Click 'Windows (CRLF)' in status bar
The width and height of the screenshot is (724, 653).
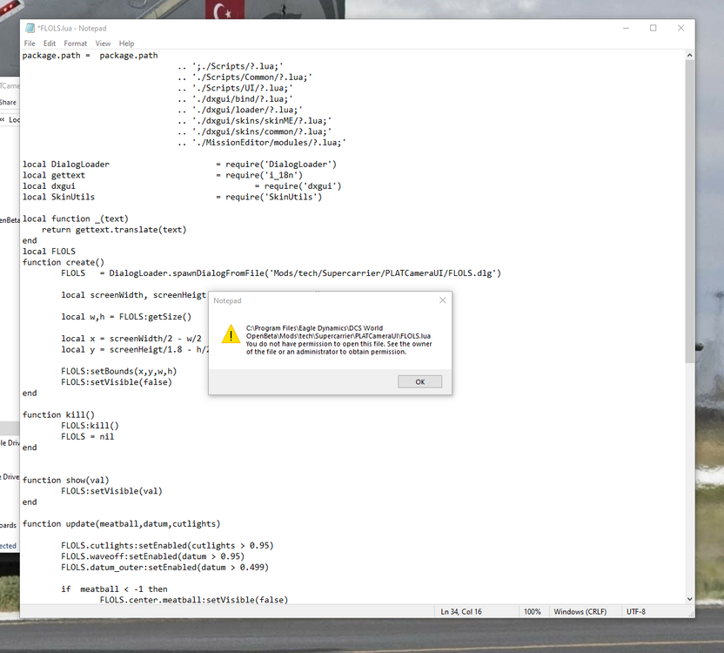tap(580, 611)
